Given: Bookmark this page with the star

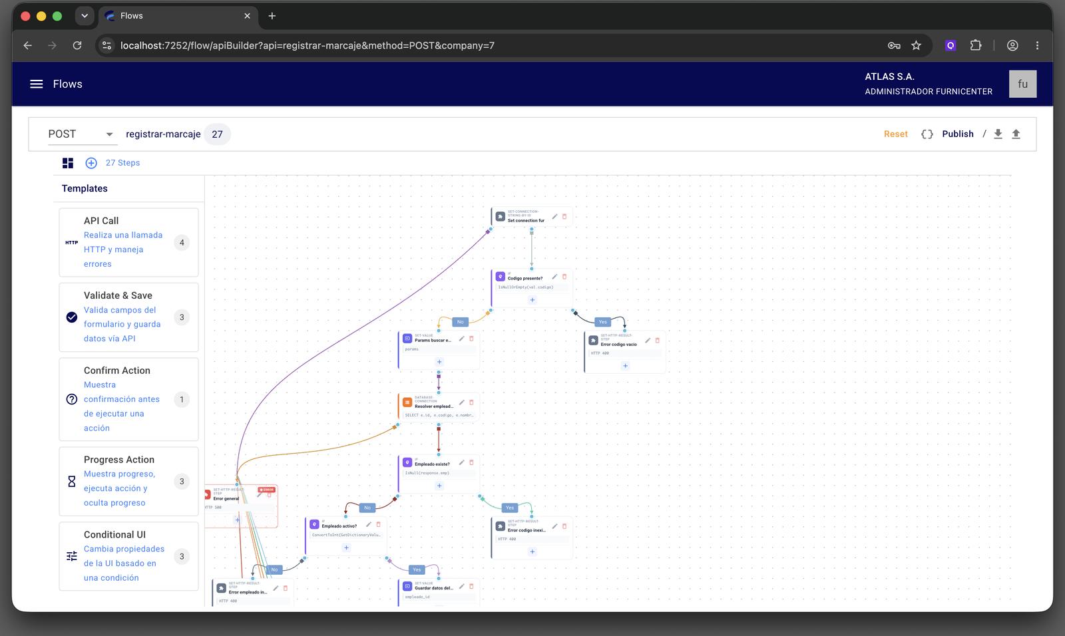Looking at the screenshot, I should [916, 45].
